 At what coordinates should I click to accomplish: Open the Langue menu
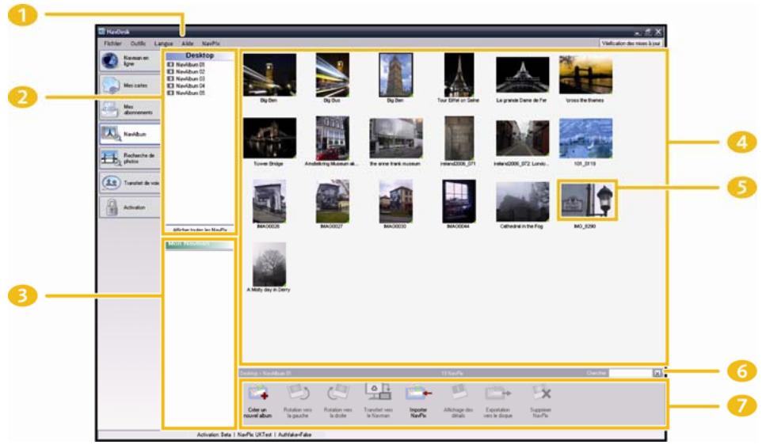click(x=164, y=44)
